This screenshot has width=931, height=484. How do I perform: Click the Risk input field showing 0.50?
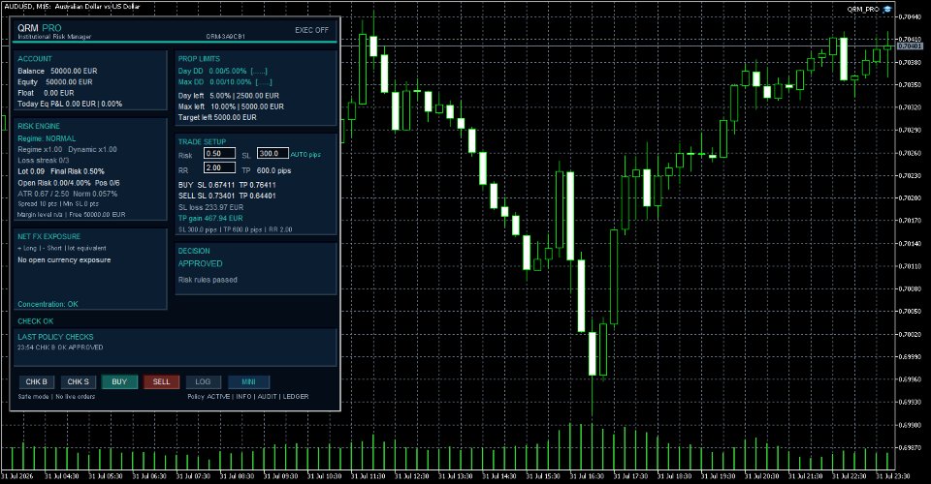coord(219,154)
